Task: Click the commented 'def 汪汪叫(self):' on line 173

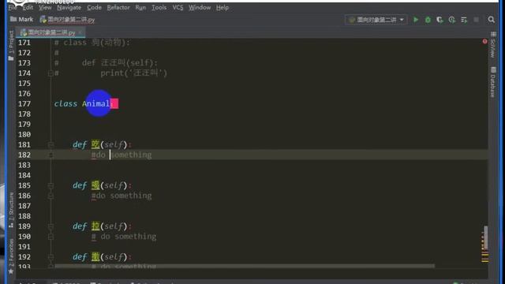Action: 119,63
